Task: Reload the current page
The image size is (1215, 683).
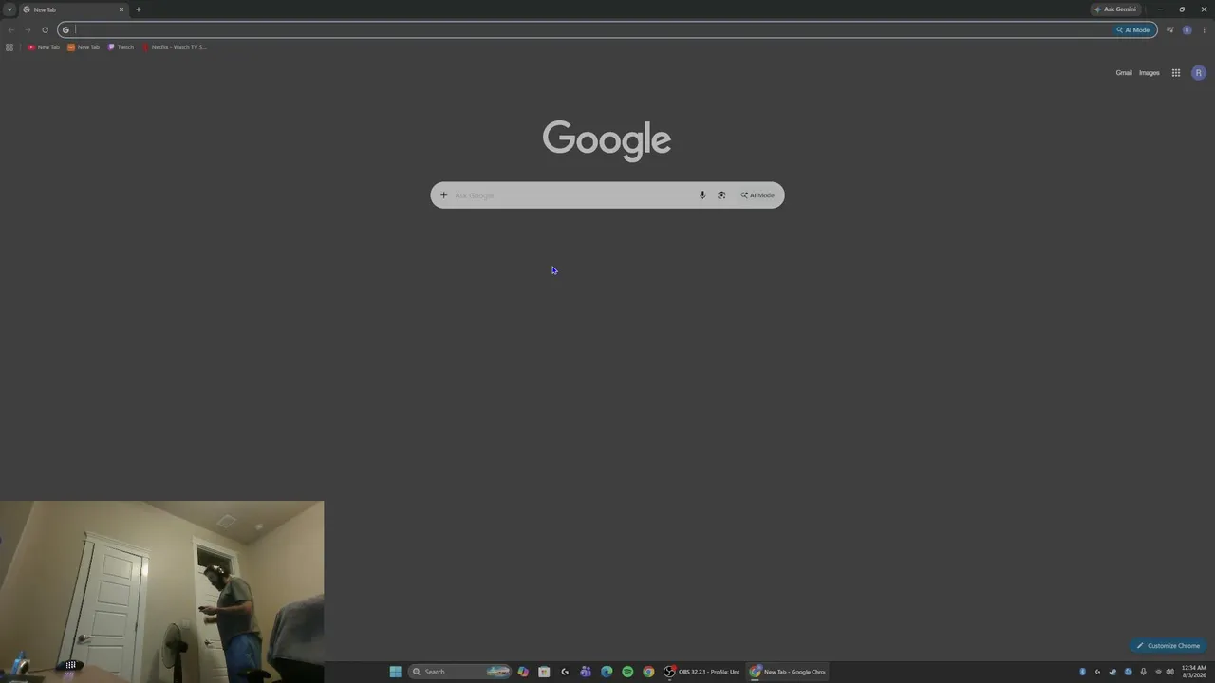Action: pyautogui.click(x=45, y=29)
